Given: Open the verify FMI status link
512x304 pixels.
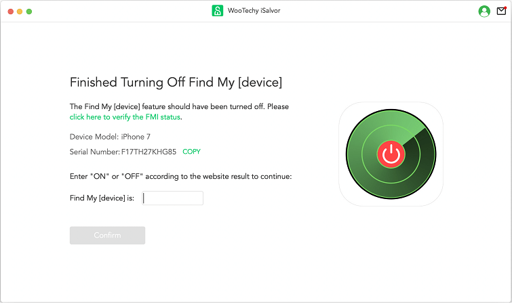Looking at the screenshot, I should pos(125,117).
